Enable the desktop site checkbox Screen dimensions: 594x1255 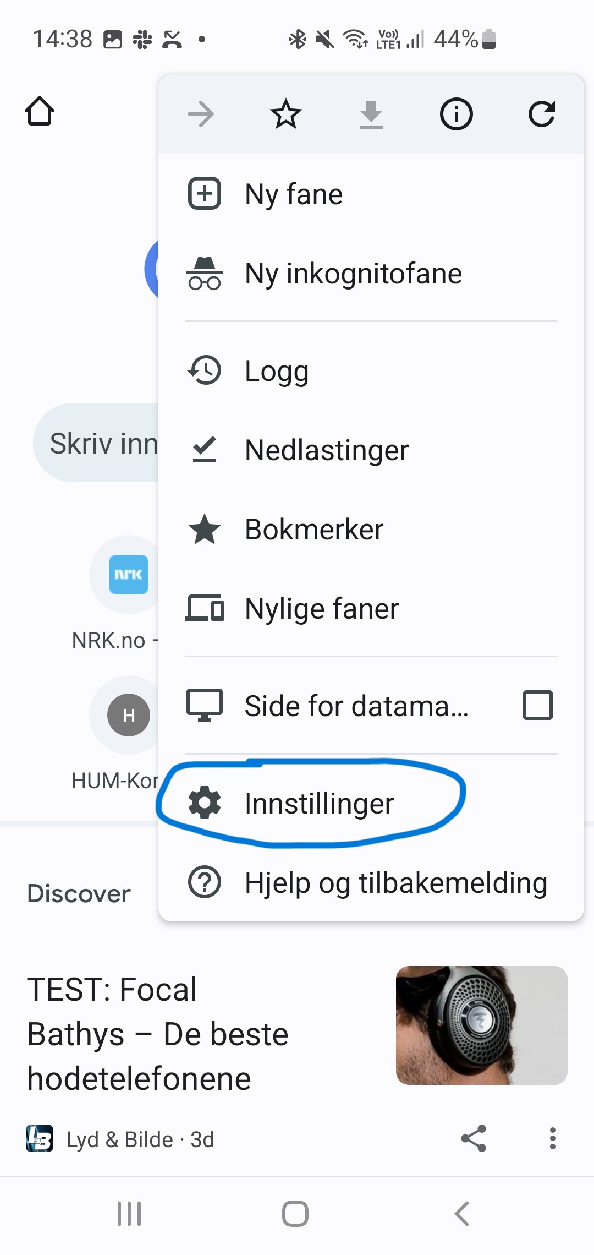tap(537, 705)
